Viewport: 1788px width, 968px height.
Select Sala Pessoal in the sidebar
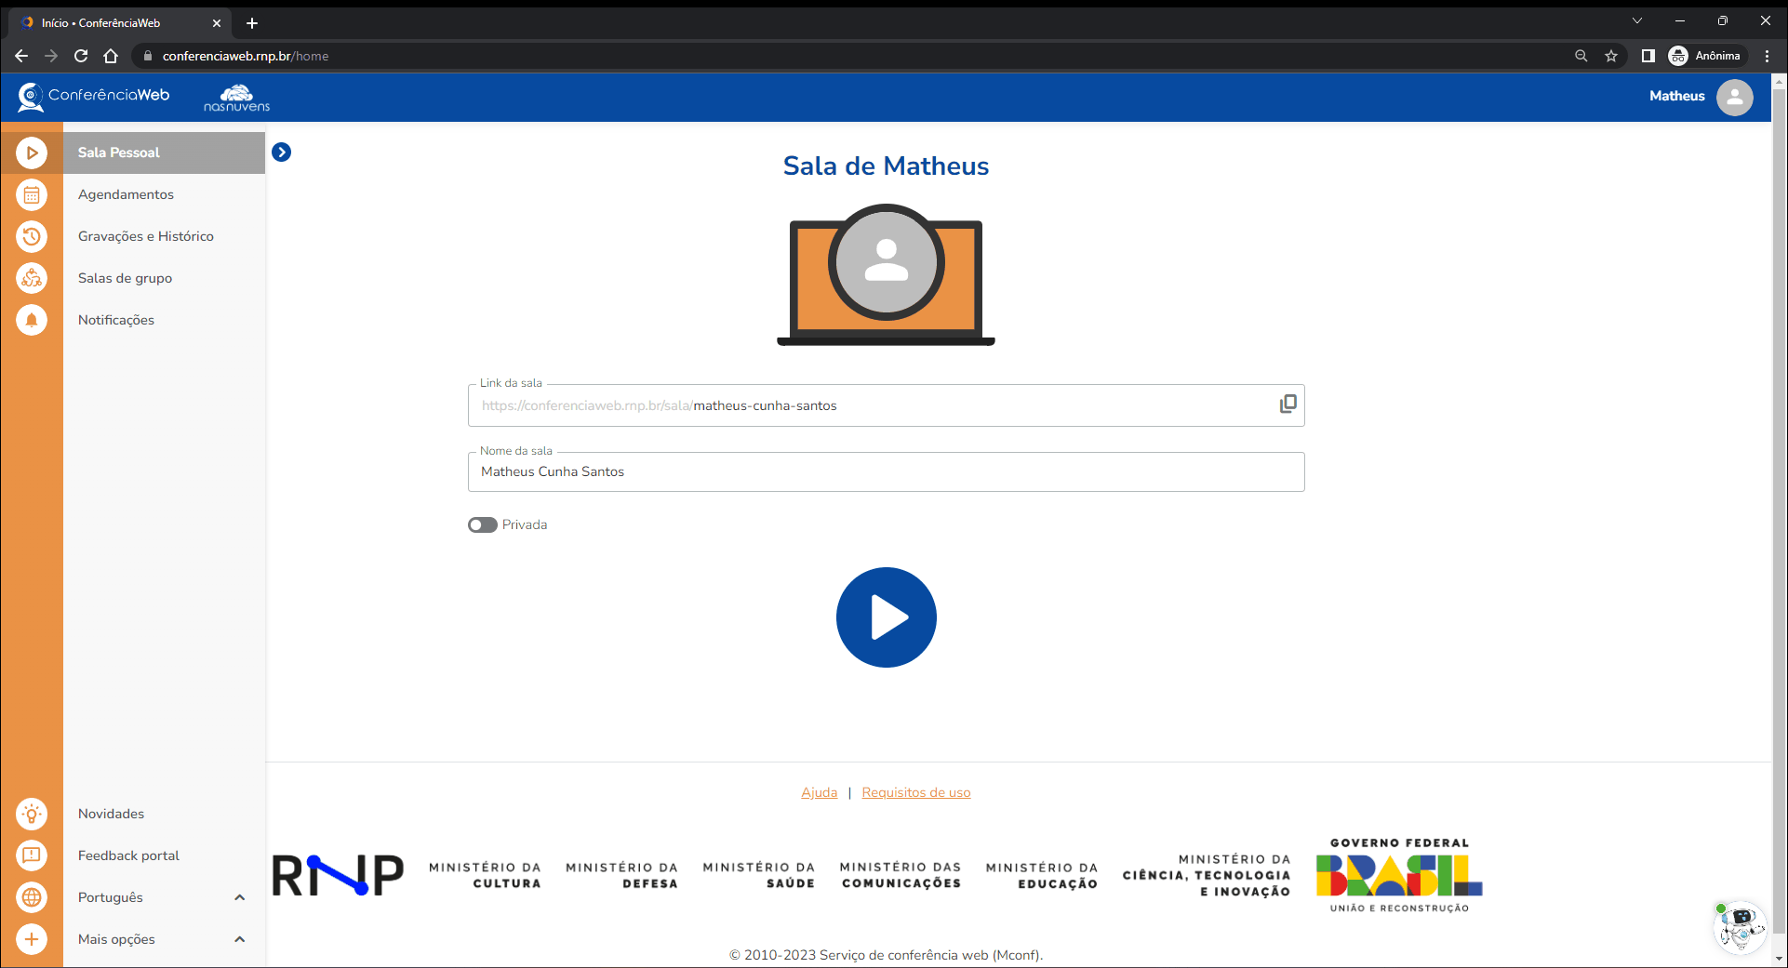(x=119, y=152)
